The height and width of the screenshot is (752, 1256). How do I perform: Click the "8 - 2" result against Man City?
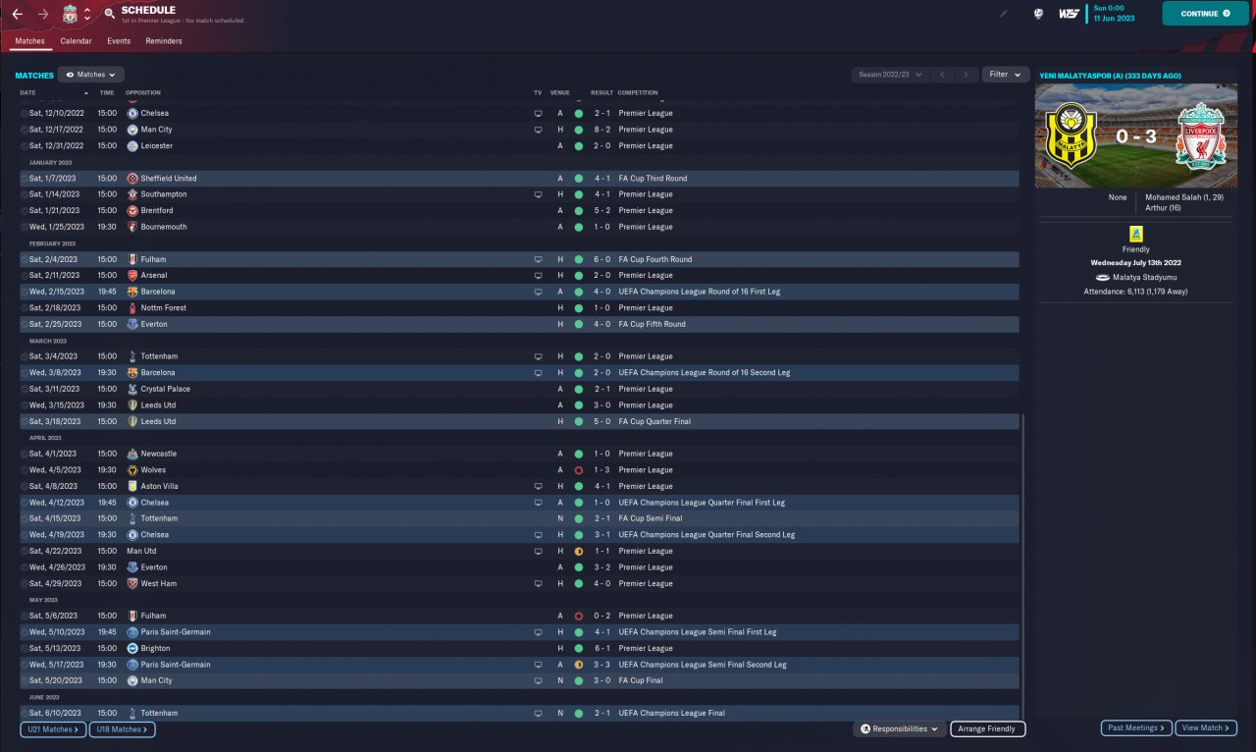pos(602,130)
